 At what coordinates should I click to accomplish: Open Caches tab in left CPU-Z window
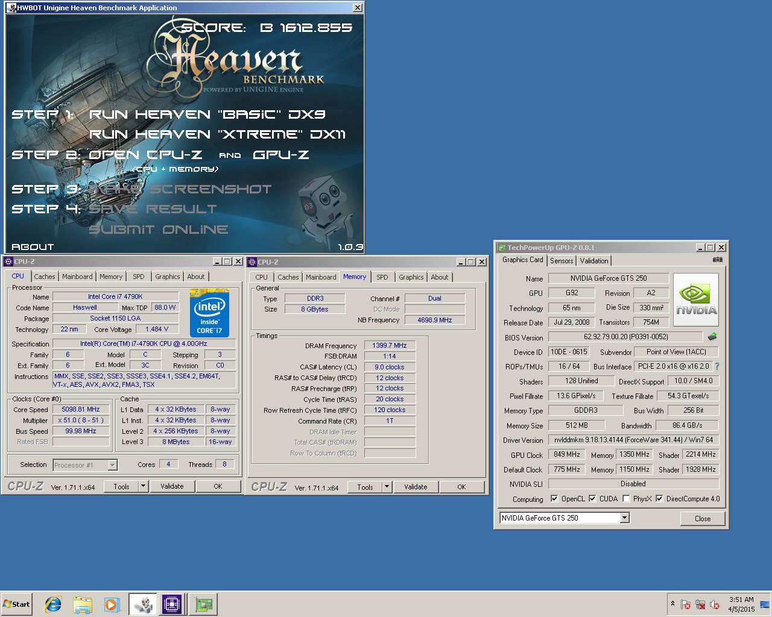coord(45,277)
